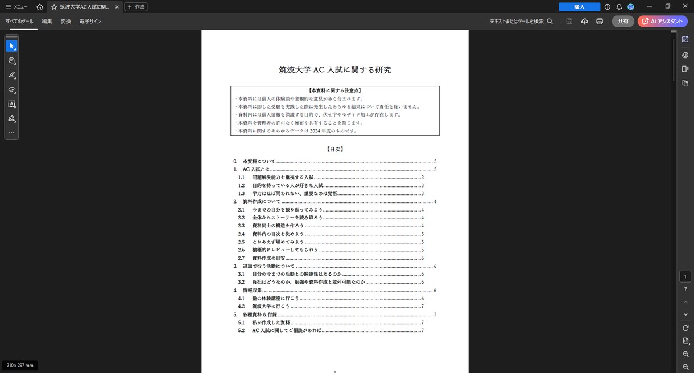Select the text box tool
The image size is (694, 373).
(11, 104)
